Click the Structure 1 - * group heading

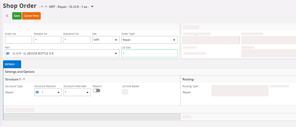[15, 79]
